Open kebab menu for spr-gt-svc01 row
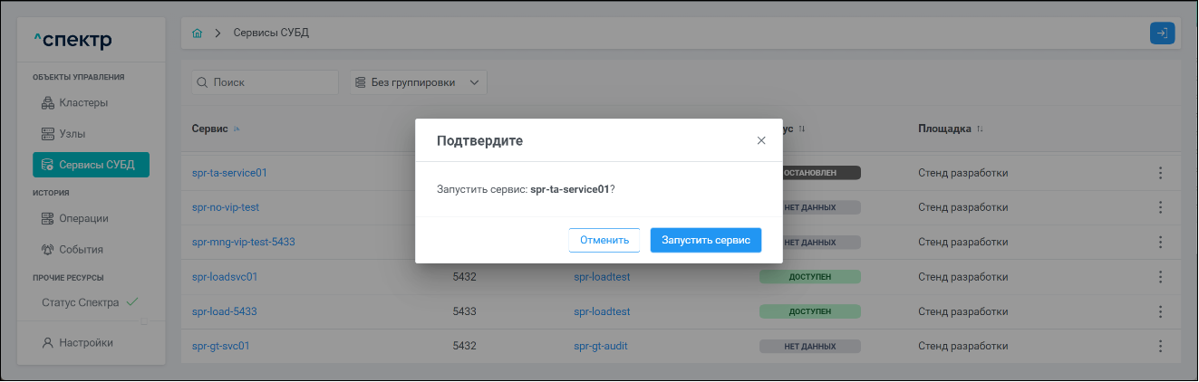The image size is (1199, 382). 1160,346
